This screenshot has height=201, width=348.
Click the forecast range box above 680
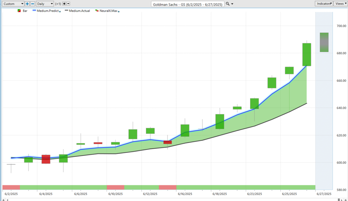[324, 42]
